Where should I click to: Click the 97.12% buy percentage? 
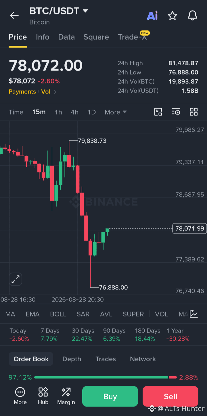click(x=20, y=377)
